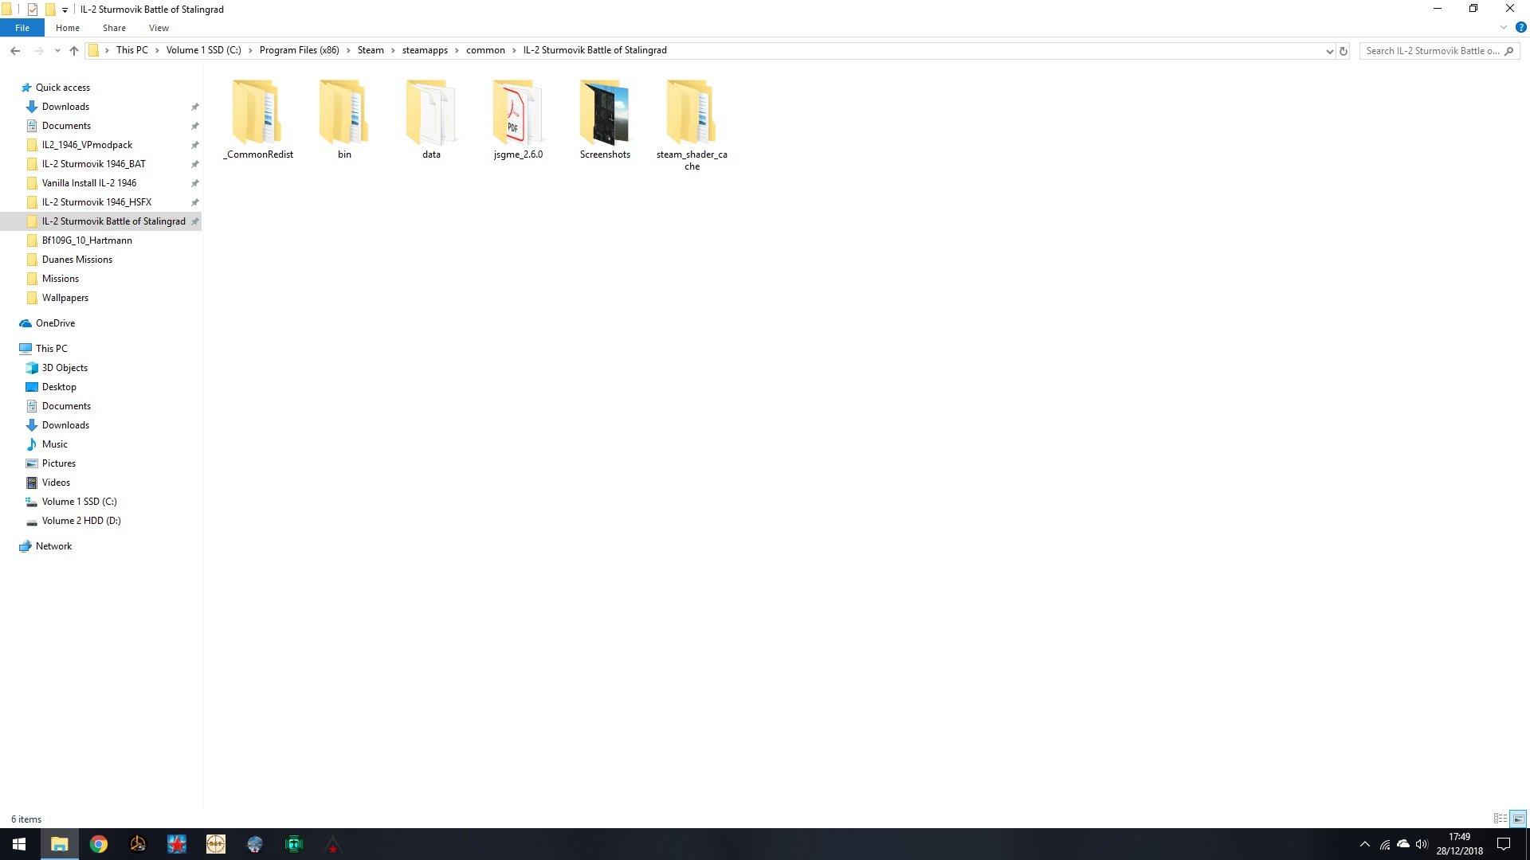Click steamapps in the breadcrumb path

click(x=425, y=50)
